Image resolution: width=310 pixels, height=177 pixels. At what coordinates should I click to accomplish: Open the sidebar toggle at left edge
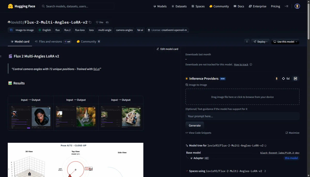(1, 56)
